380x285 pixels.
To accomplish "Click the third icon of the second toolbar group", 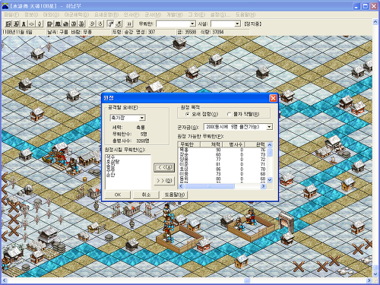I will tap(66, 24).
